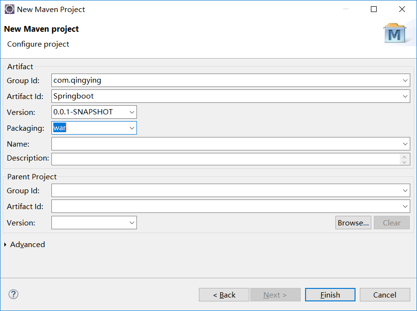Open the help question mark icon
This screenshot has height=311, width=417.
pos(13,294)
